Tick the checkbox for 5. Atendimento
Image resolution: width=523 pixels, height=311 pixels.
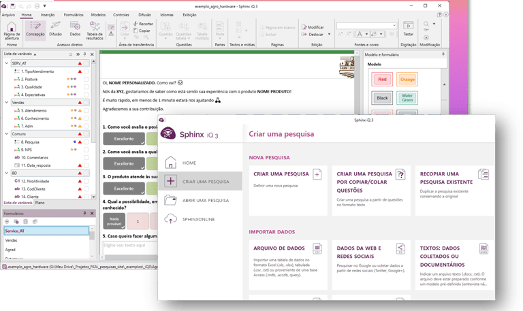click(x=86, y=110)
